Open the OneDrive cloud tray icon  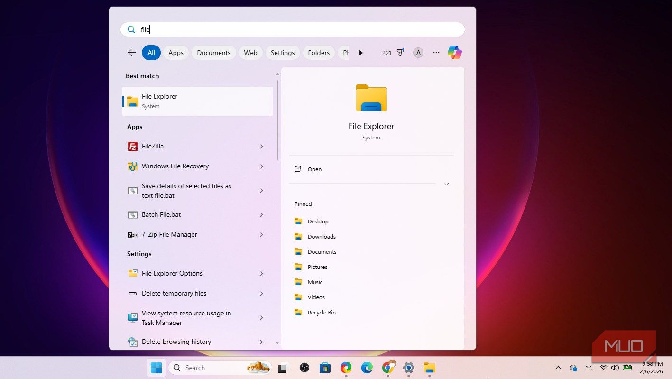[x=573, y=368]
